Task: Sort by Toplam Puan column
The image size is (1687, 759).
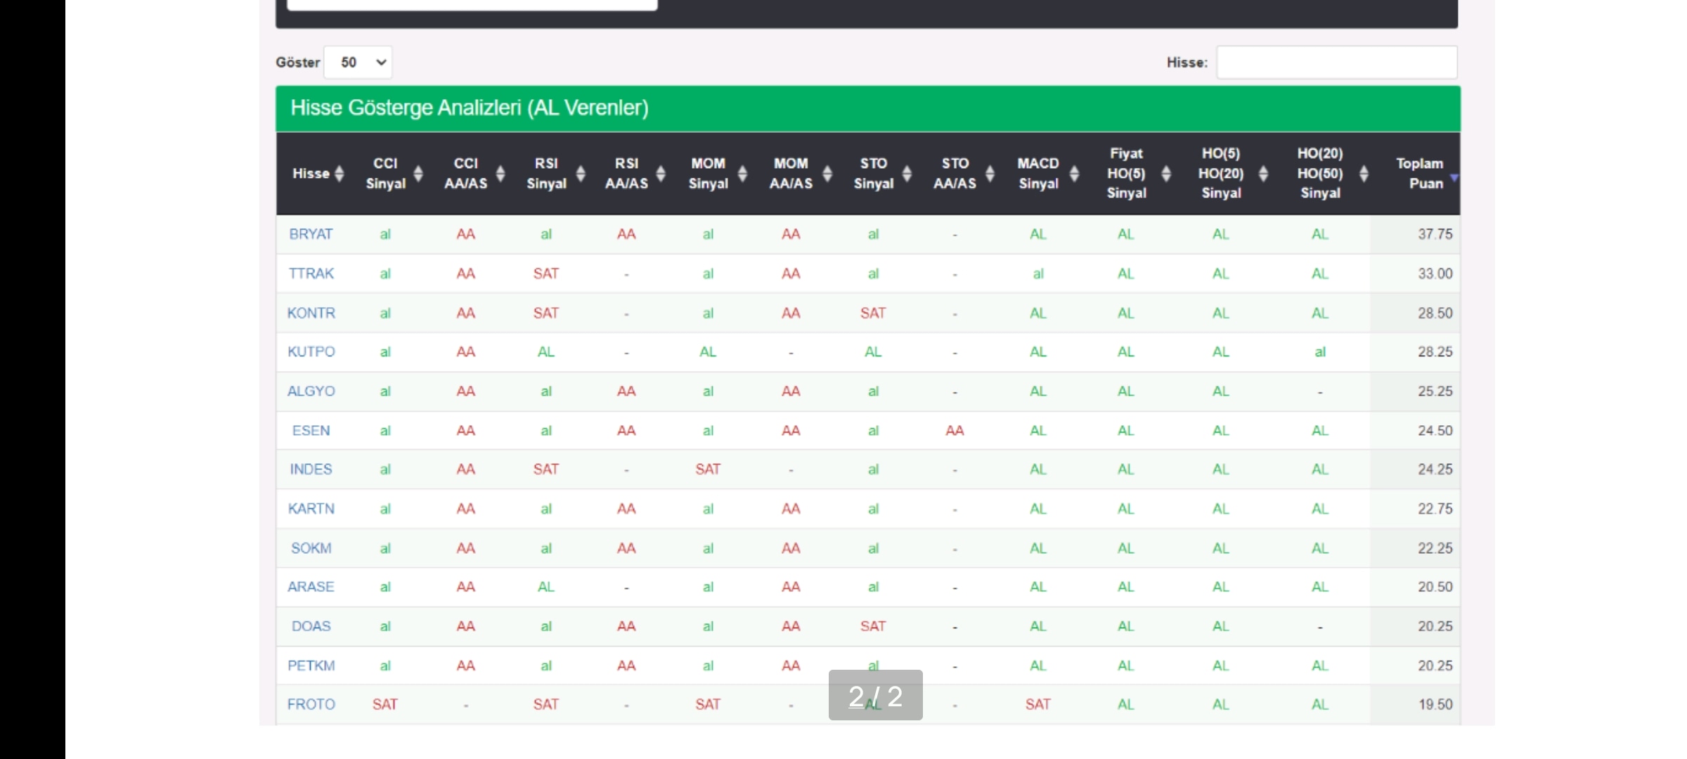Action: tap(1420, 174)
